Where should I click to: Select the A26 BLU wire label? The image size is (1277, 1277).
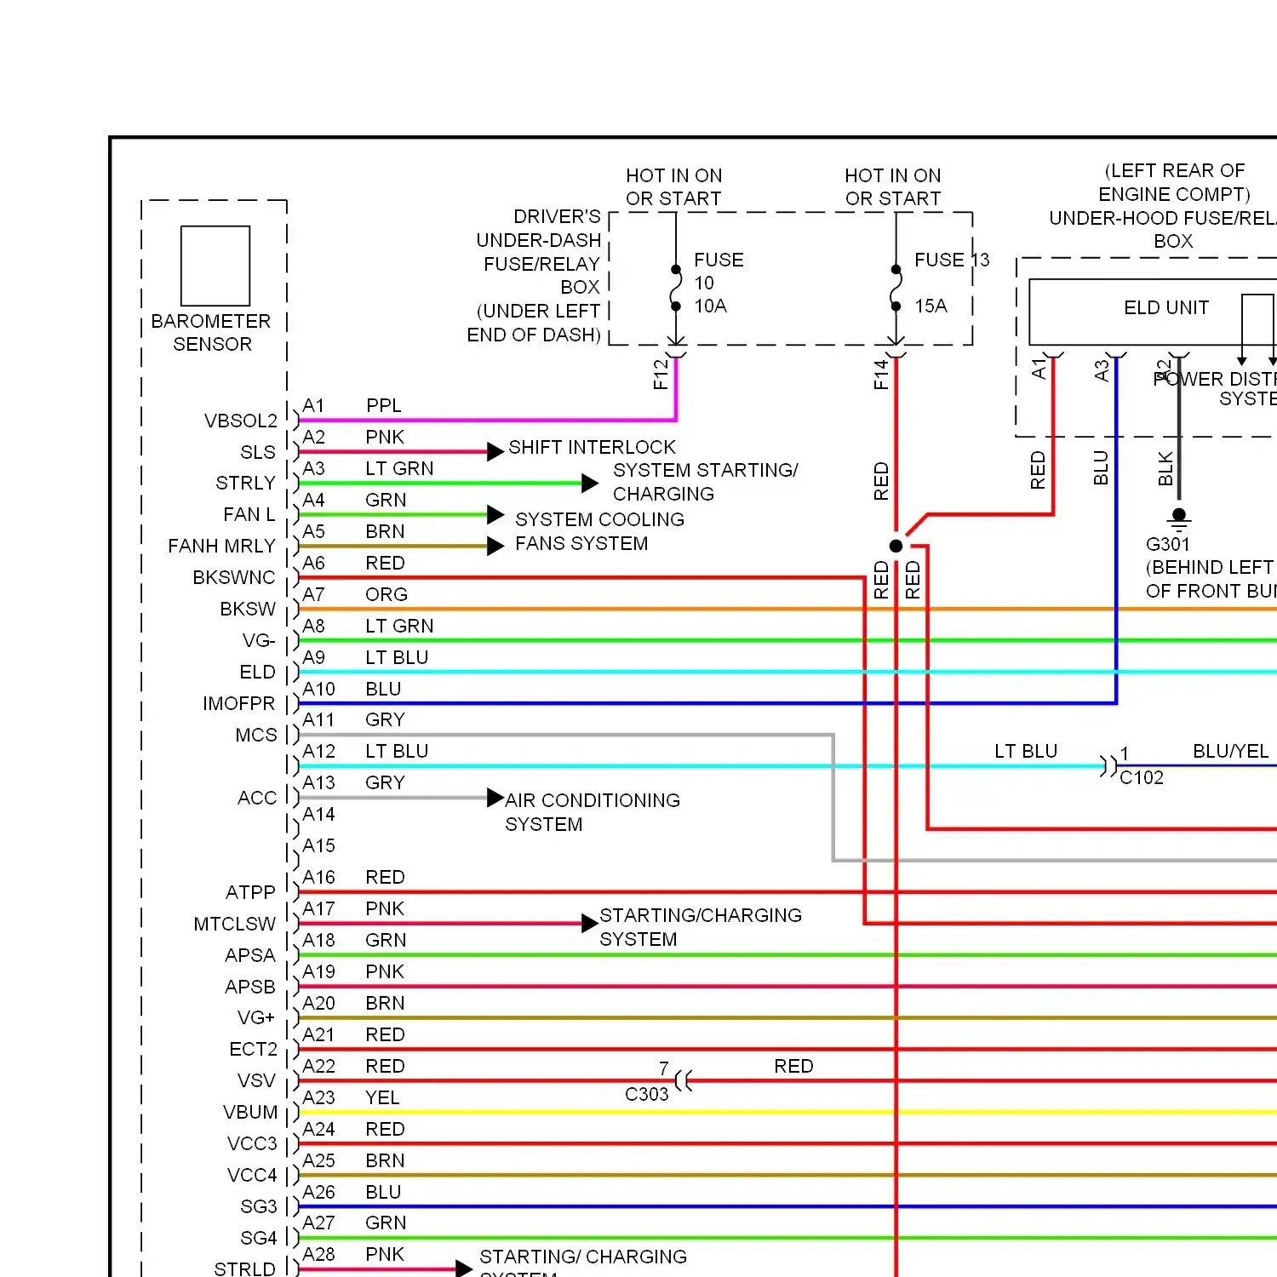pyautogui.click(x=352, y=1192)
